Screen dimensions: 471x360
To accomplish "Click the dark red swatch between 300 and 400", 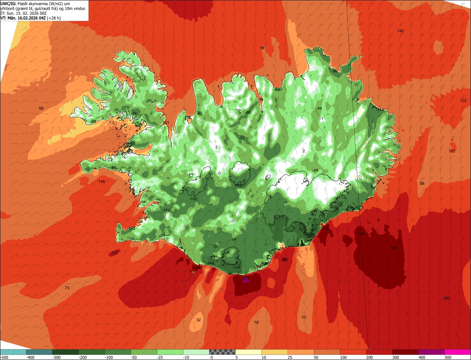I will (x=405, y=352).
